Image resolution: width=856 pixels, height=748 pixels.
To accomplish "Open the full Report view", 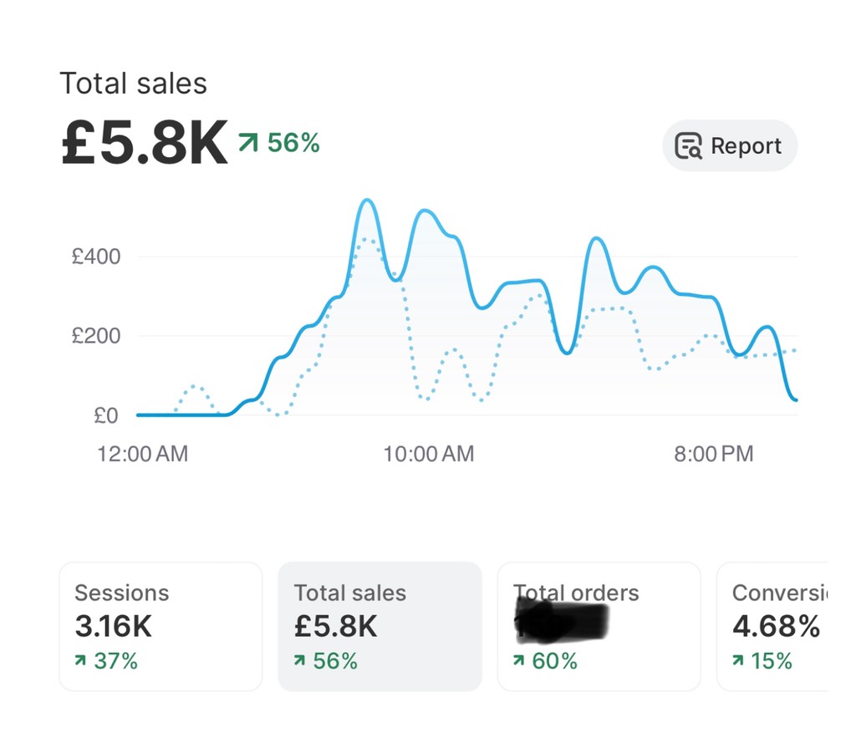I will pyautogui.click(x=730, y=145).
